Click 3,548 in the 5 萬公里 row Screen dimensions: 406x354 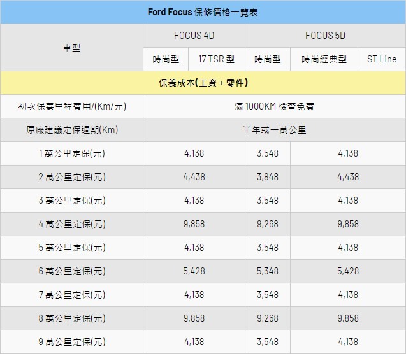[268, 248]
